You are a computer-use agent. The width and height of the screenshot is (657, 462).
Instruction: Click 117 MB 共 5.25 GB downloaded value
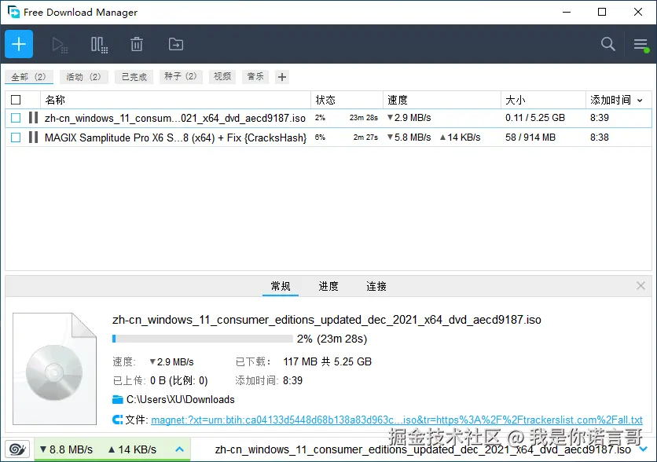pyautogui.click(x=327, y=361)
